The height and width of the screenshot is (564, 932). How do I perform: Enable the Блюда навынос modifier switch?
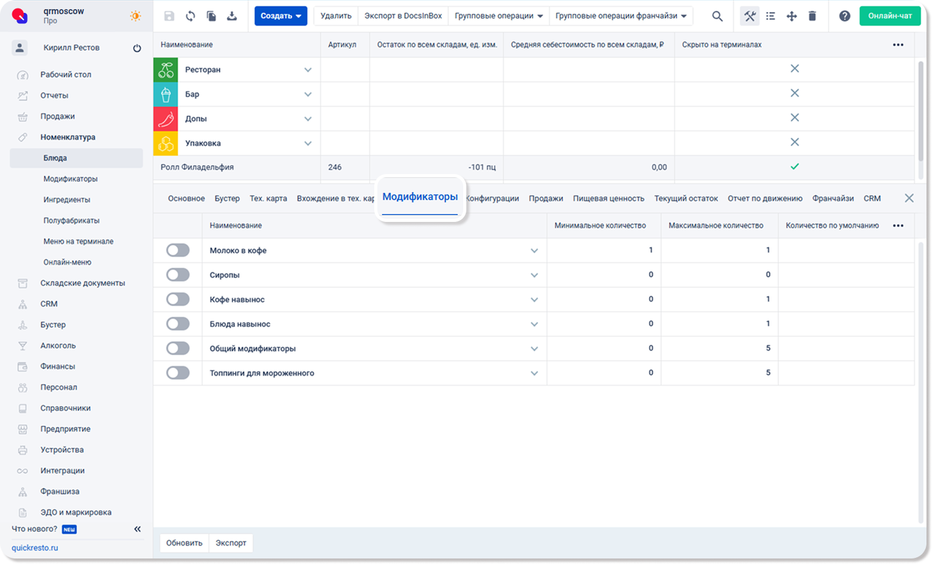point(178,324)
